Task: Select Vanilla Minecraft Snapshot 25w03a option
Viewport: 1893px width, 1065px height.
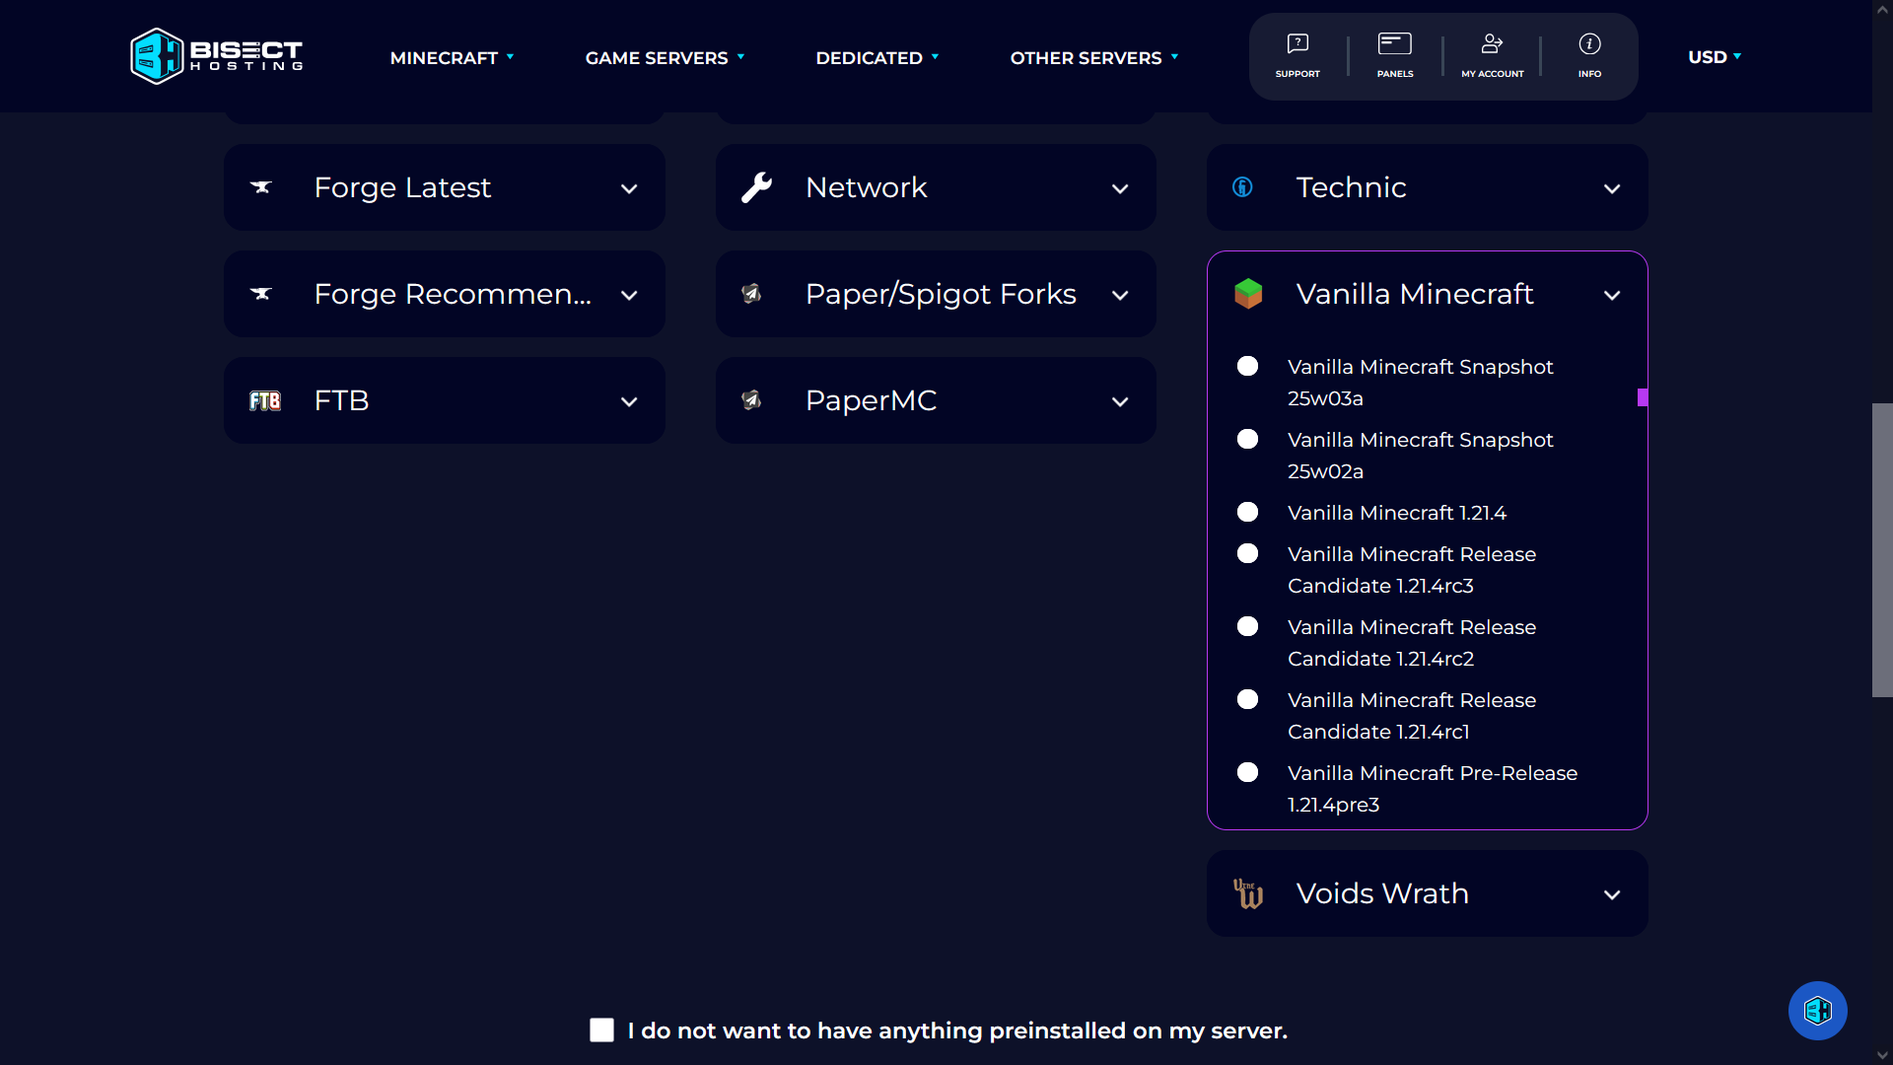Action: pyautogui.click(x=1247, y=366)
